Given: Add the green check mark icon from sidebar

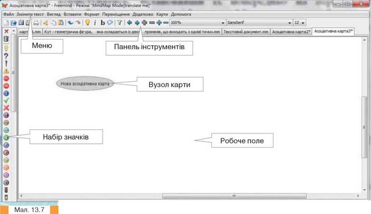Looking at the screenshot, I should [6, 101].
